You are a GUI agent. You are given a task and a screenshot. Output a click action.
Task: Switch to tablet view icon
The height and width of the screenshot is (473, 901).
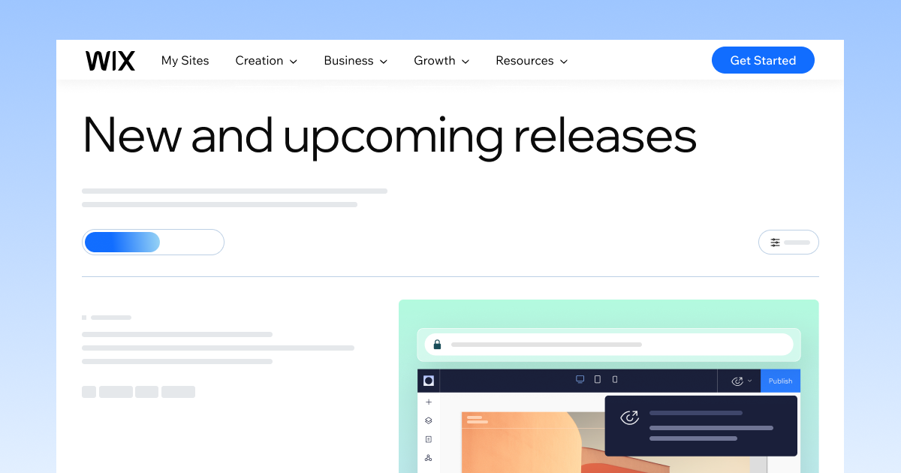tap(598, 380)
